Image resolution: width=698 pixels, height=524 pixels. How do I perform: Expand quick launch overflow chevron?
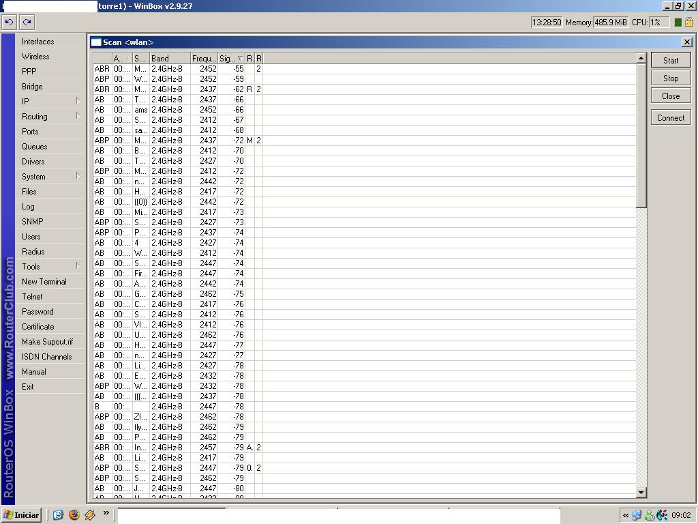pos(106,513)
